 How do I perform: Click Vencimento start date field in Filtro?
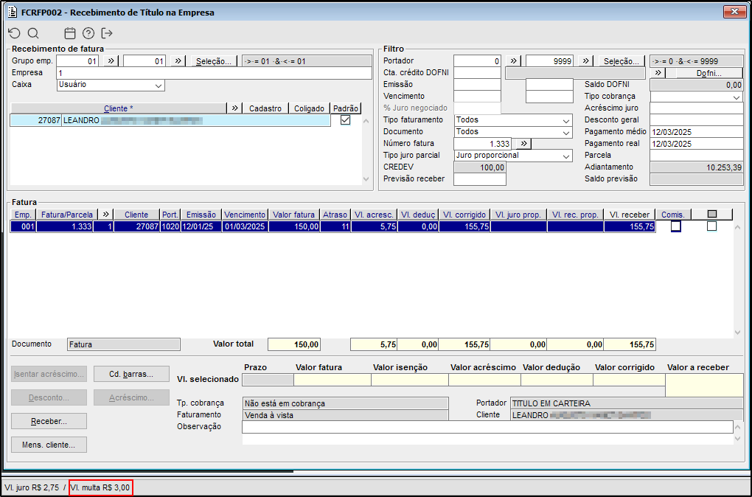(477, 97)
